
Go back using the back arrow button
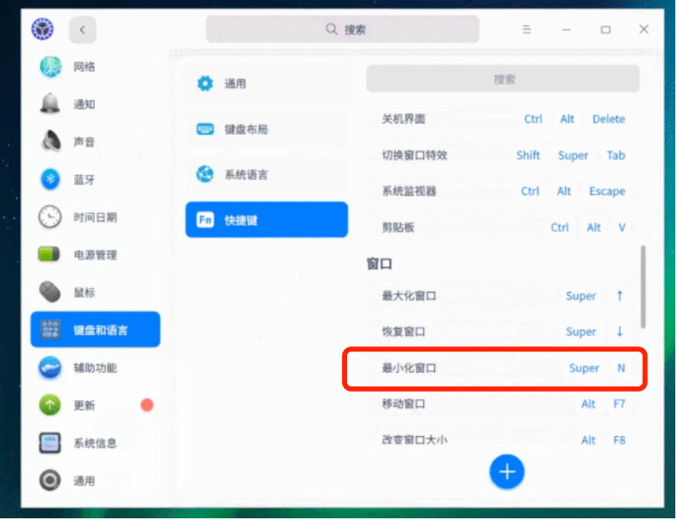click(83, 30)
